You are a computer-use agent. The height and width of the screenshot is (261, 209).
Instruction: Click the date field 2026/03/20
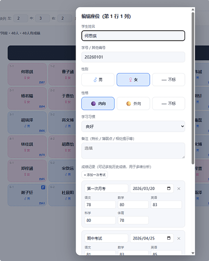coord(152,188)
